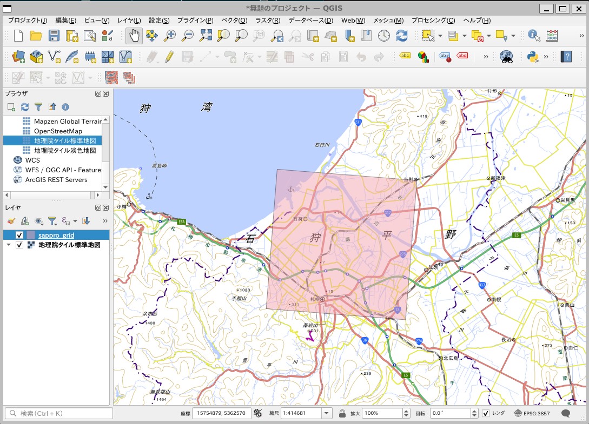
Task: Click the 座標 coordinate field
Action: 221,413
